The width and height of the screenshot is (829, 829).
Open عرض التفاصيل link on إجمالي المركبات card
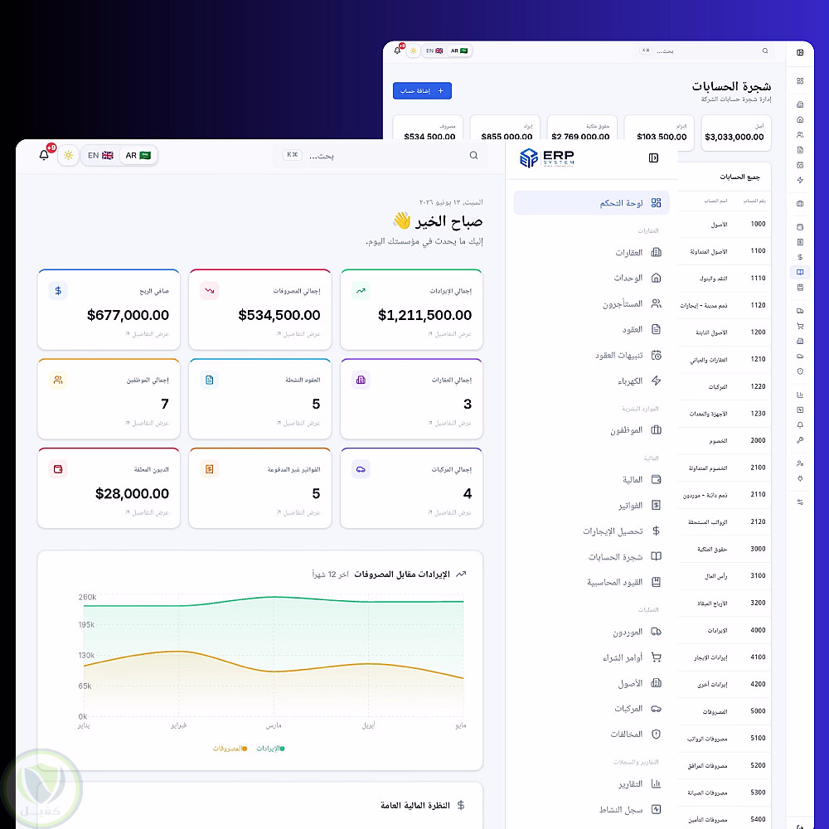(449, 513)
